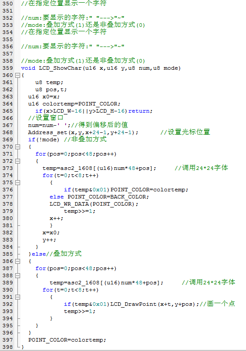Click the LCD_WR_DATA call on line 378
This screenshot has height=351, width=246.
click(x=69, y=204)
